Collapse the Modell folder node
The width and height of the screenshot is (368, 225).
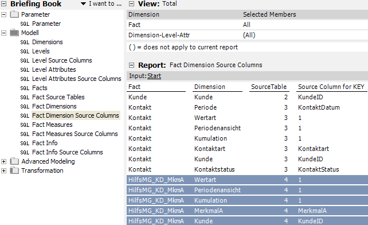(4, 33)
